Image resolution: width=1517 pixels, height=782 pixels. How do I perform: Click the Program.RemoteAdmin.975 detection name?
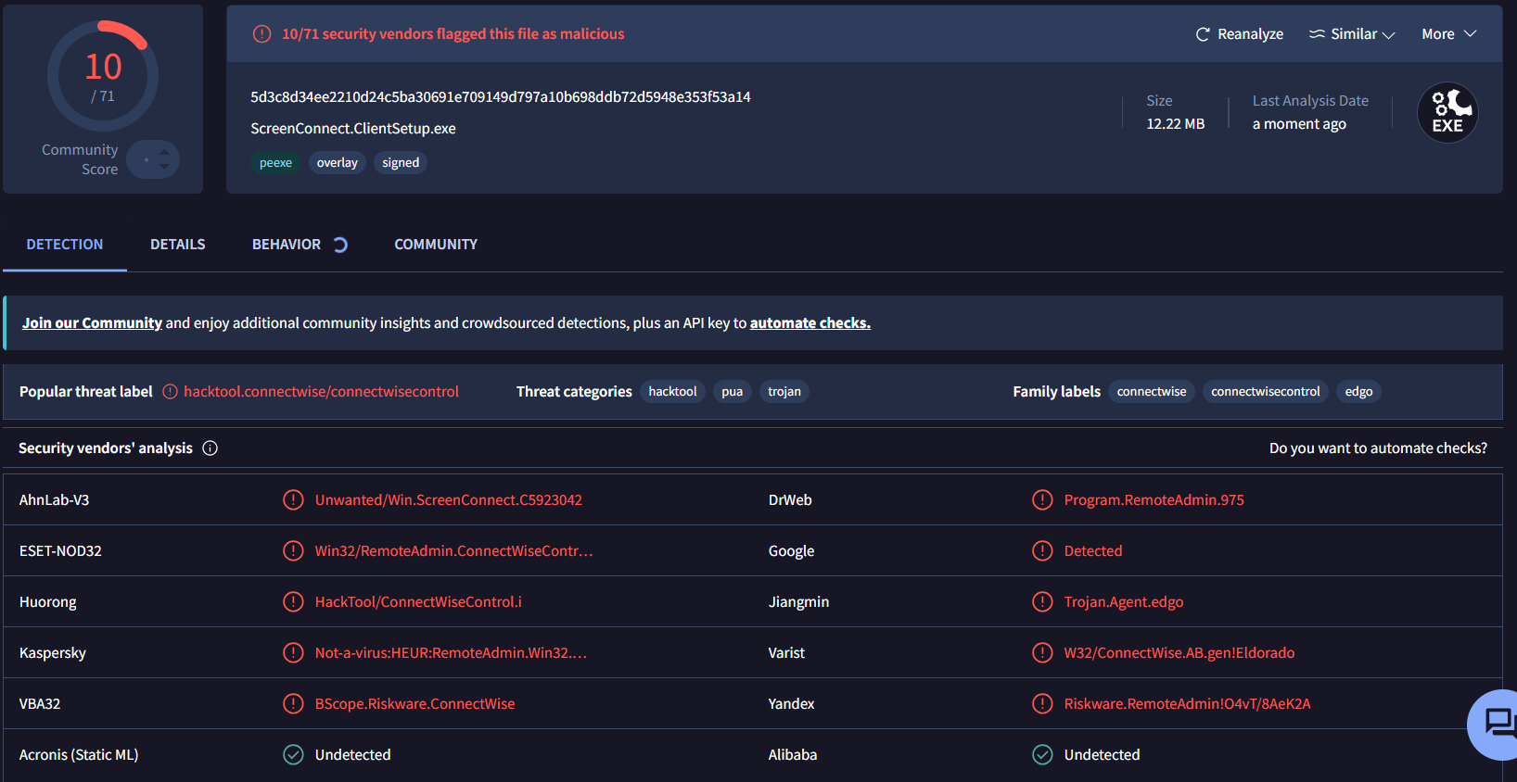1154,500
